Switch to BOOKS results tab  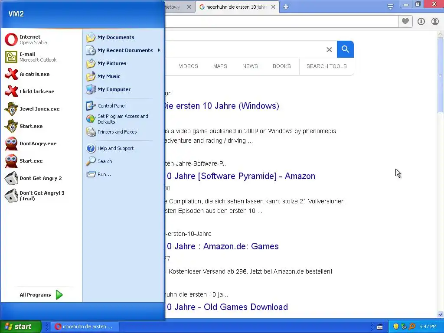[282, 66]
